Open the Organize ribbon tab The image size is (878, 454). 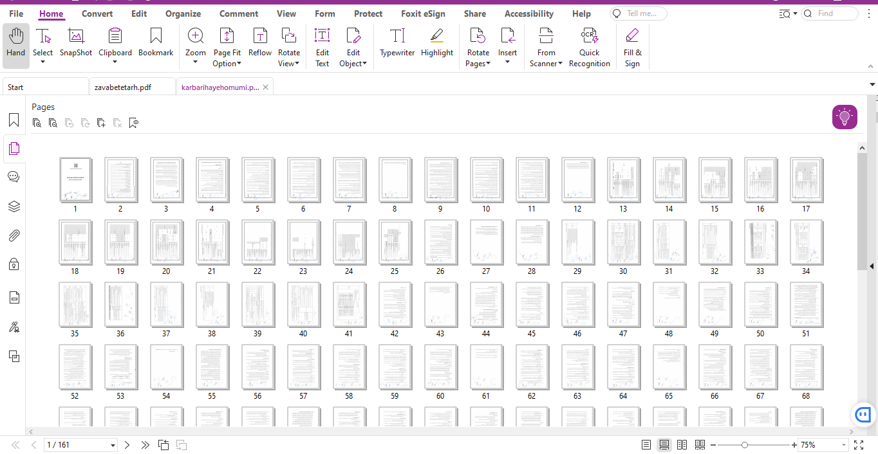(x=183, y=14)
